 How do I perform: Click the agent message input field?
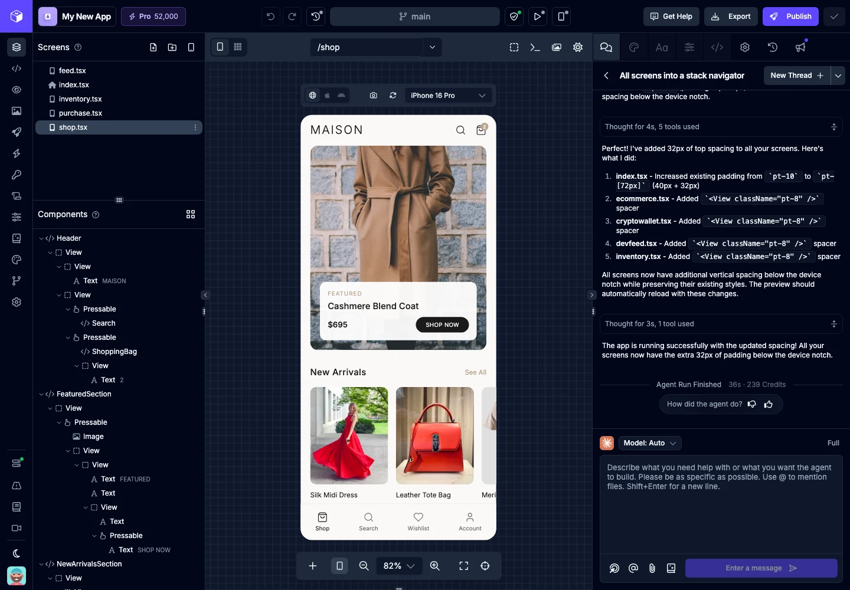point(721,501)
